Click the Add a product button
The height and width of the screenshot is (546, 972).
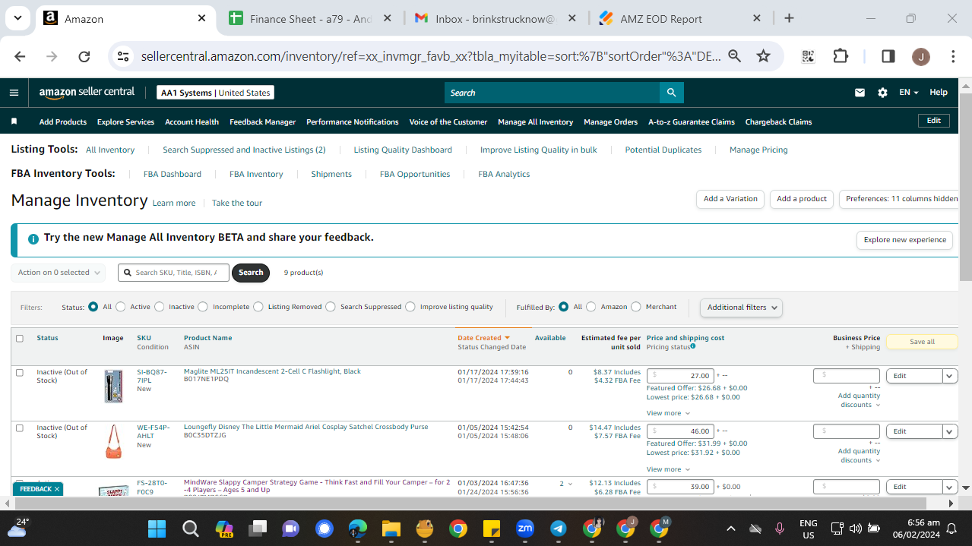pos(802,199)
